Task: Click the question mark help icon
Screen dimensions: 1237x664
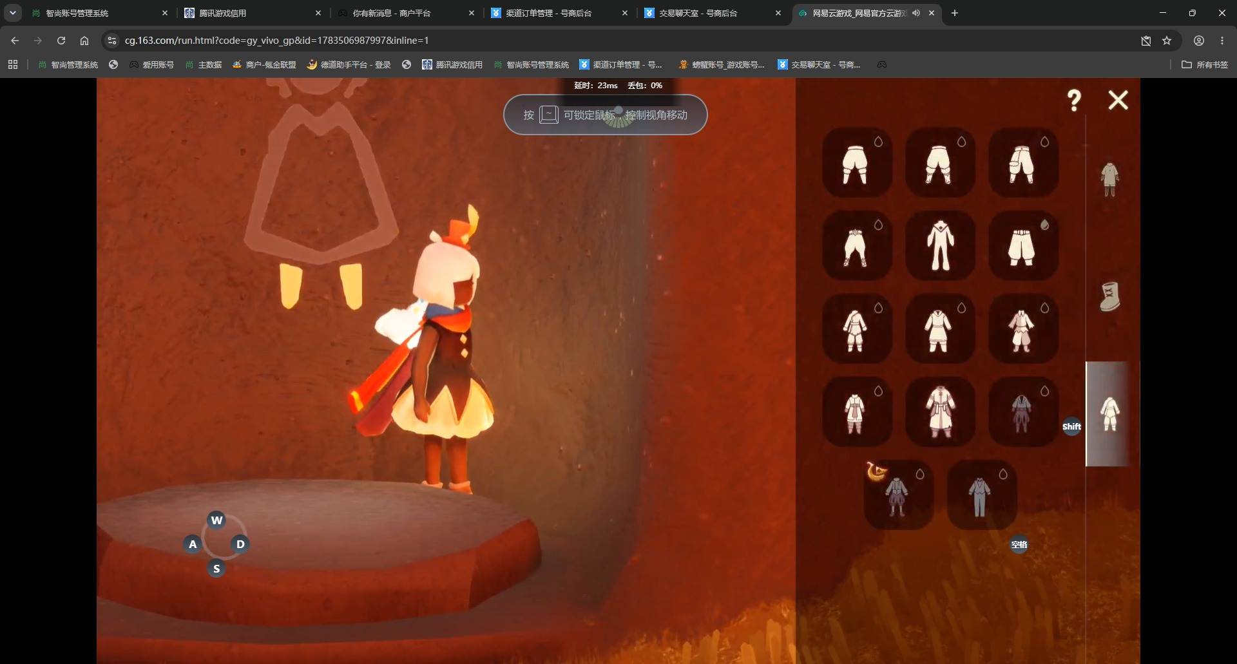Action: pyautogui.click(x=1073, y=100)
